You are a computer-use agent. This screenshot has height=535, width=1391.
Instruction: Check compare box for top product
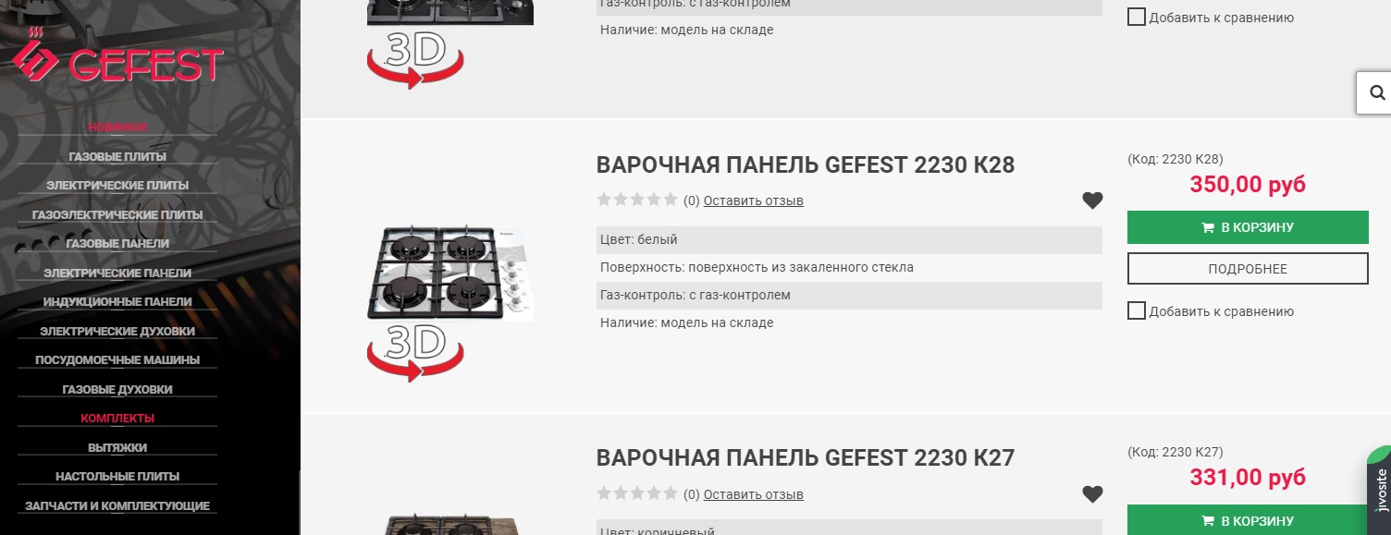tap(1137, 17)
